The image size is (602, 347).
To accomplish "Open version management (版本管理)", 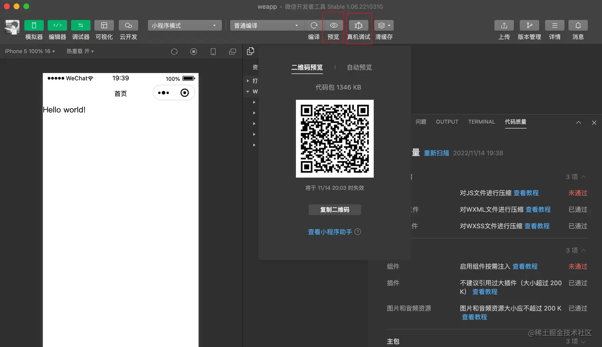I will tap(529, 25).
